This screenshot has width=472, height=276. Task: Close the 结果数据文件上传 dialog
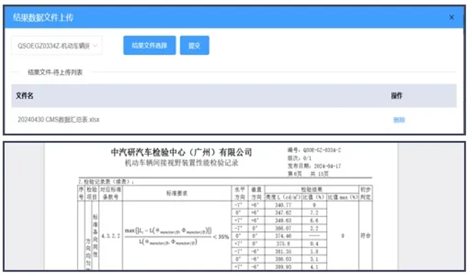click(451, 17)
